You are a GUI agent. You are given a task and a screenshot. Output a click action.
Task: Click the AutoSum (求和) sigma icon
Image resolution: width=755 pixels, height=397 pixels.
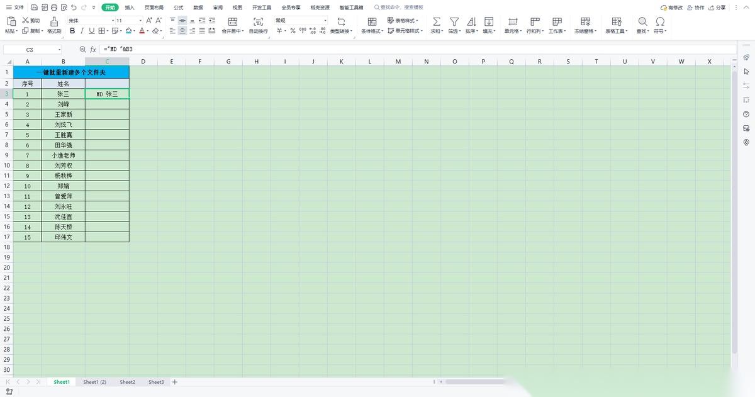[x=436, y=21]
